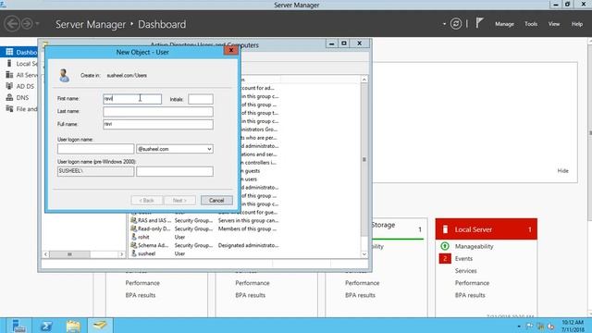Click the User logon name field
The width and height of the screenshot is (592, 333).
click(95, 149)
